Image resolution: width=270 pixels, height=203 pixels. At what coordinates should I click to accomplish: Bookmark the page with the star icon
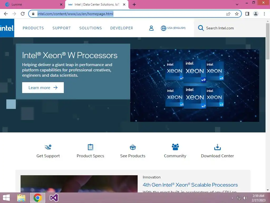click(237, 14)
